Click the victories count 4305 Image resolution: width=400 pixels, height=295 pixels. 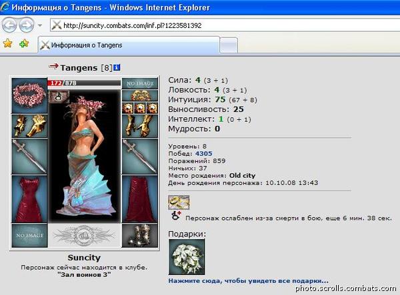[x=203, y=154]
